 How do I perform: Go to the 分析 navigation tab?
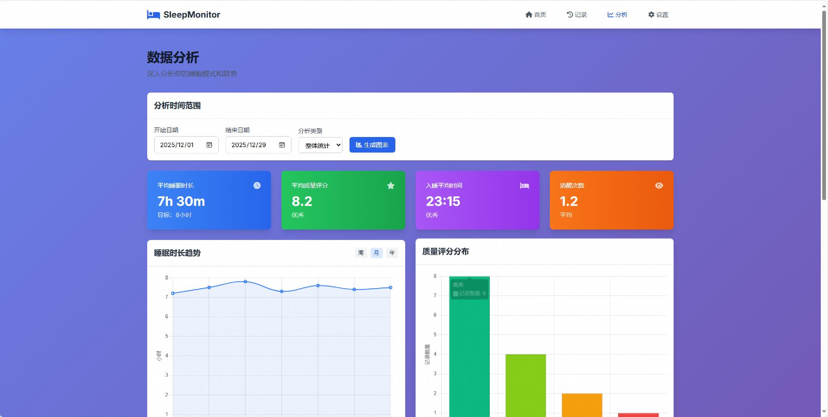pyautogui.click(x=617, y=15)
